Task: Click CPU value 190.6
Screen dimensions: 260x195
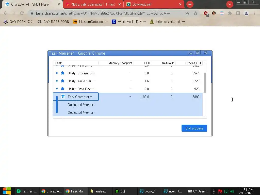Action: click(145, 97)
